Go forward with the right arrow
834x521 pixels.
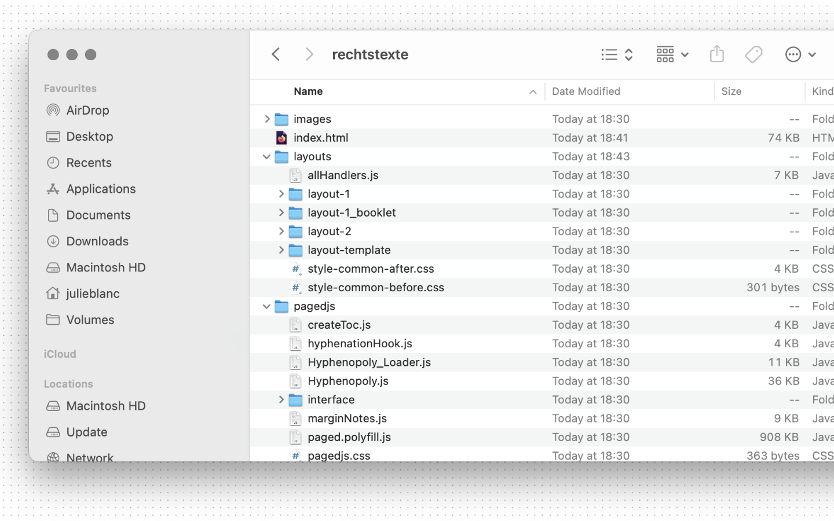[309, 54]
